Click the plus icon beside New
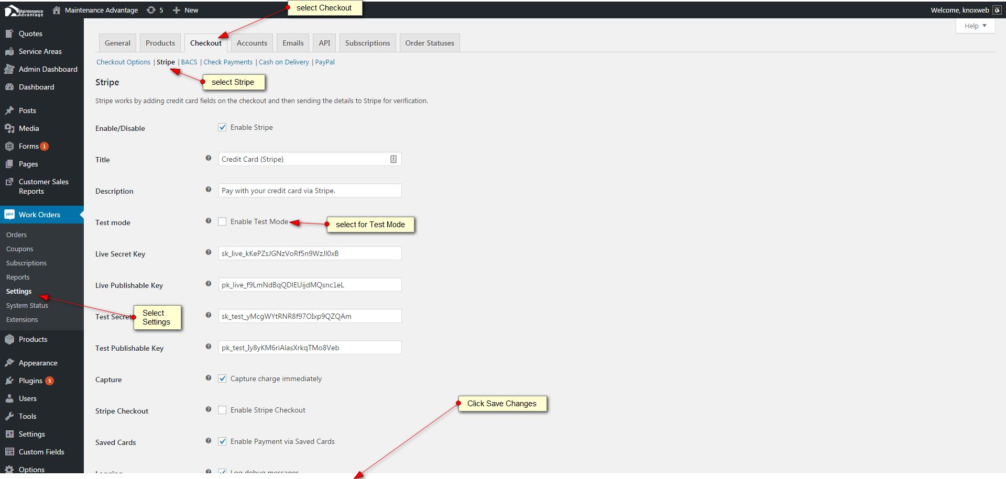Viewport: 1006px width, 479px height. coord(177,10)
